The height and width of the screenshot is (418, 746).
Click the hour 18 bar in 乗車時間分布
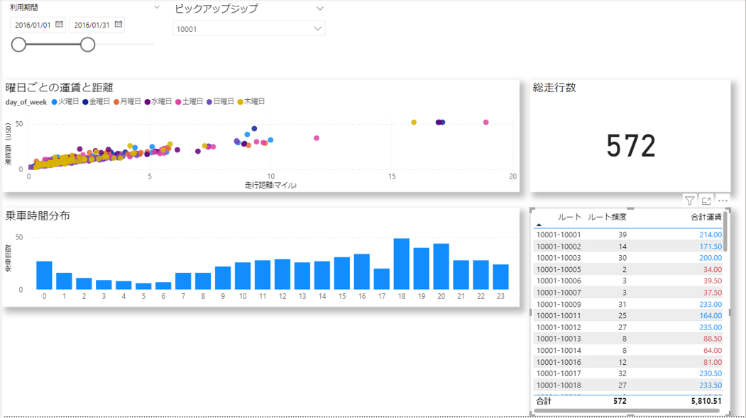402,264
